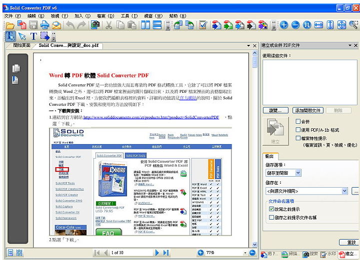The width and height of the screenshot is (360, 260).
Task: Copy using the two-pages icon
Action: (120, 25)
